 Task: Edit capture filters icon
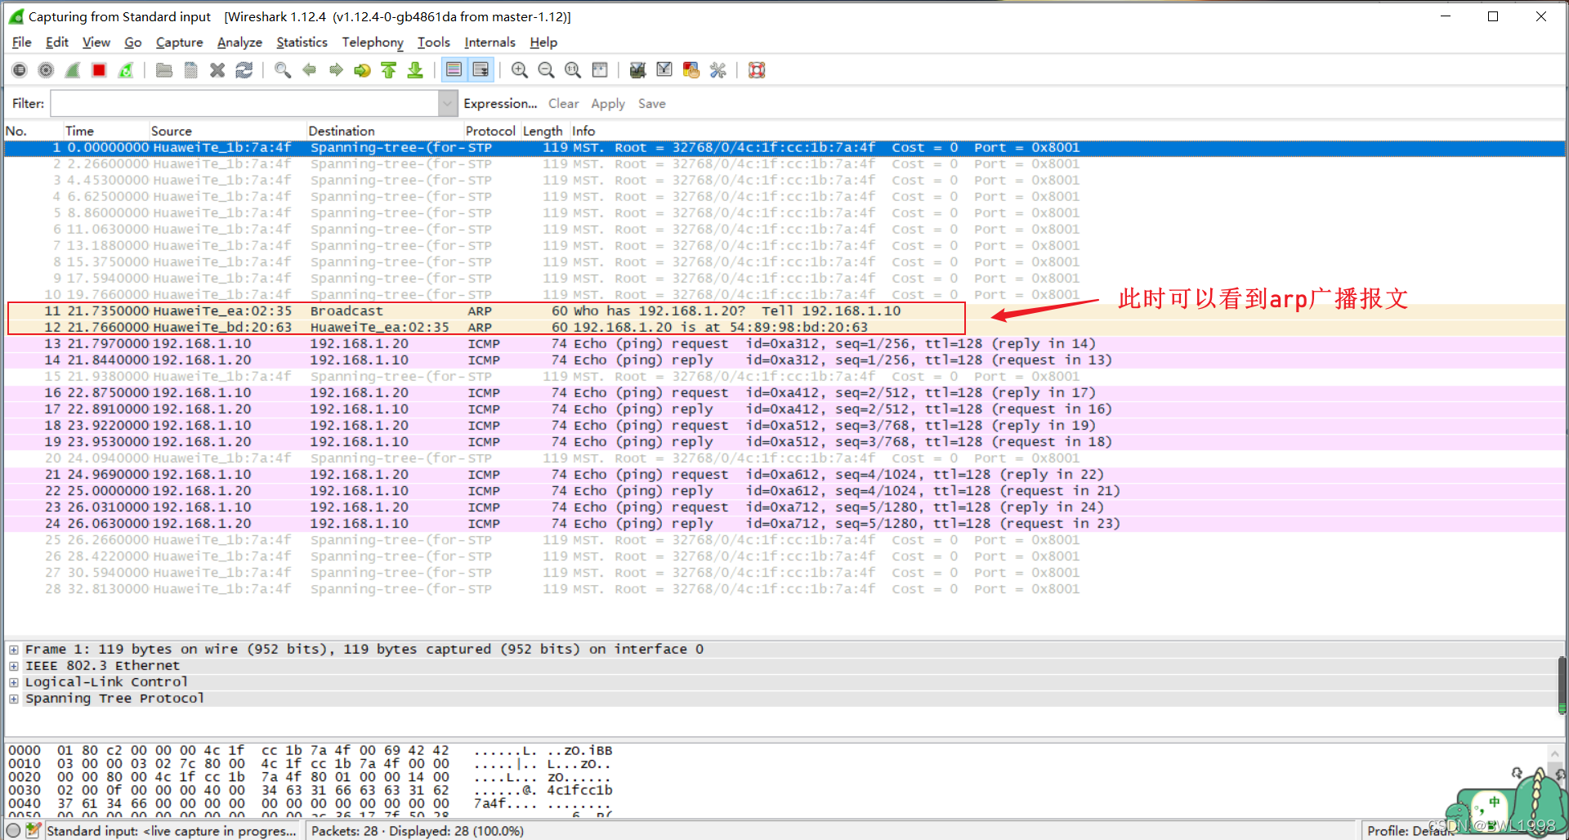[x=638, y=70]
